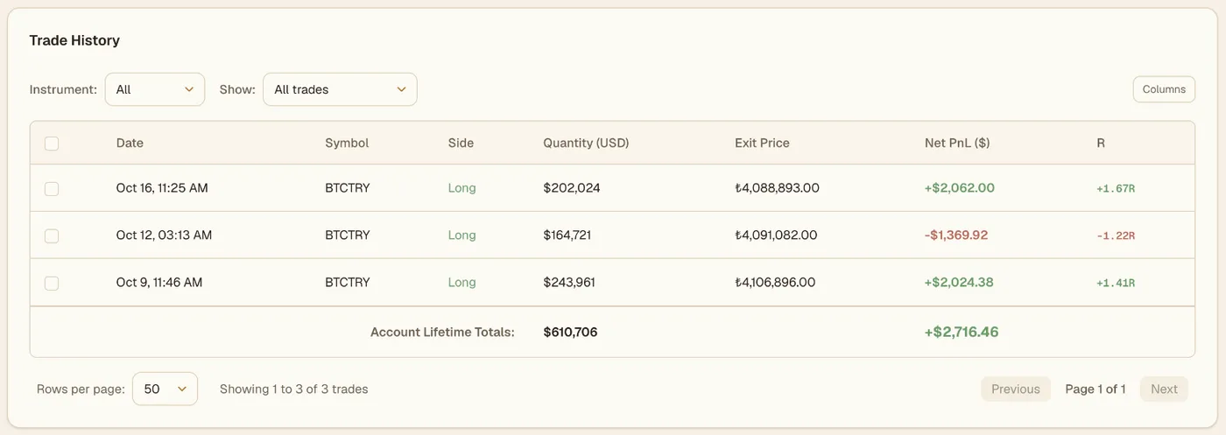Viewport: 1226px width, 435px height.
Task: Click the ₺4,106,896.00 exit price
Action: [775, 283]
